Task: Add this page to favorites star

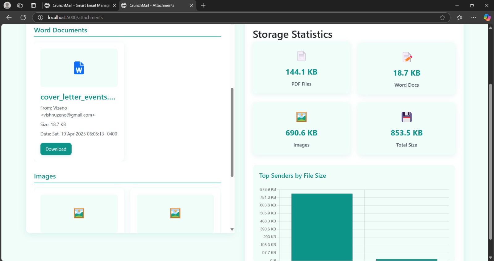Action: (x=442, y=18)
